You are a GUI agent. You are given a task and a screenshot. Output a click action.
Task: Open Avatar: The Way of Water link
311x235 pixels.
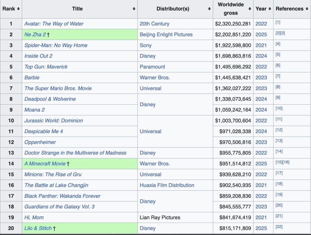[54, 24]
